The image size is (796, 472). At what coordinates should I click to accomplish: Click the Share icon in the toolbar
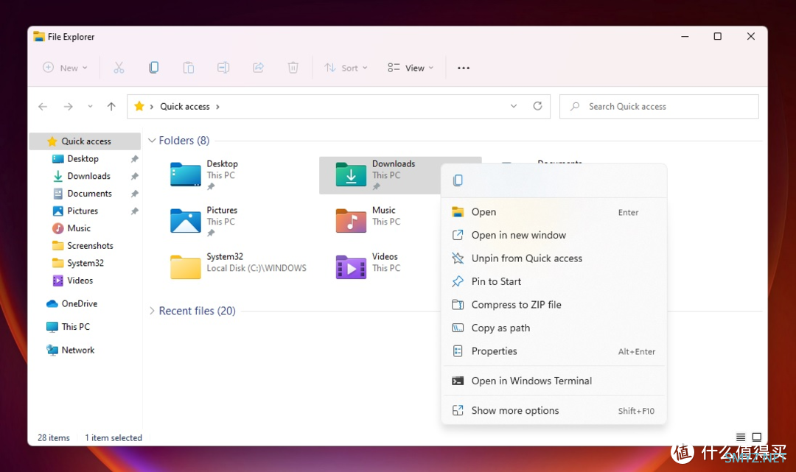click(259, 68)
